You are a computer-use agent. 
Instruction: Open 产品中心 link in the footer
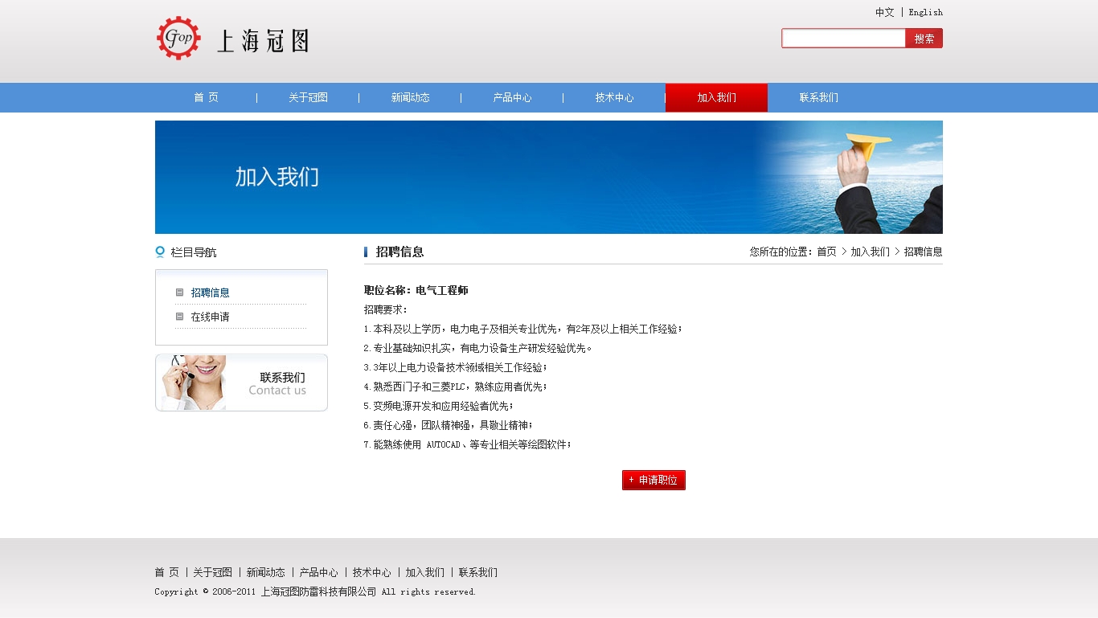[318, 572]
